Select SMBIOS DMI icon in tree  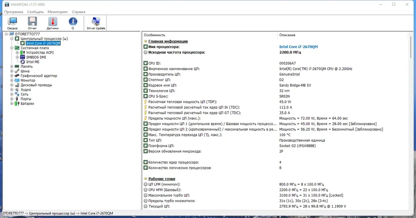click(x=22, y=57)
